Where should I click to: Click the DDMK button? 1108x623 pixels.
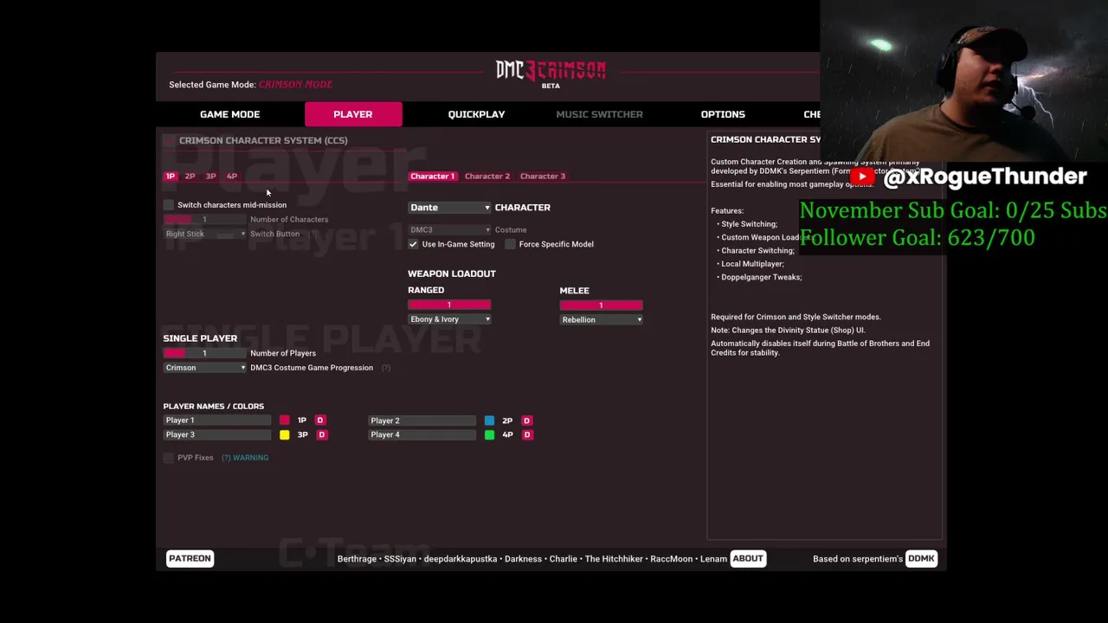921,559
